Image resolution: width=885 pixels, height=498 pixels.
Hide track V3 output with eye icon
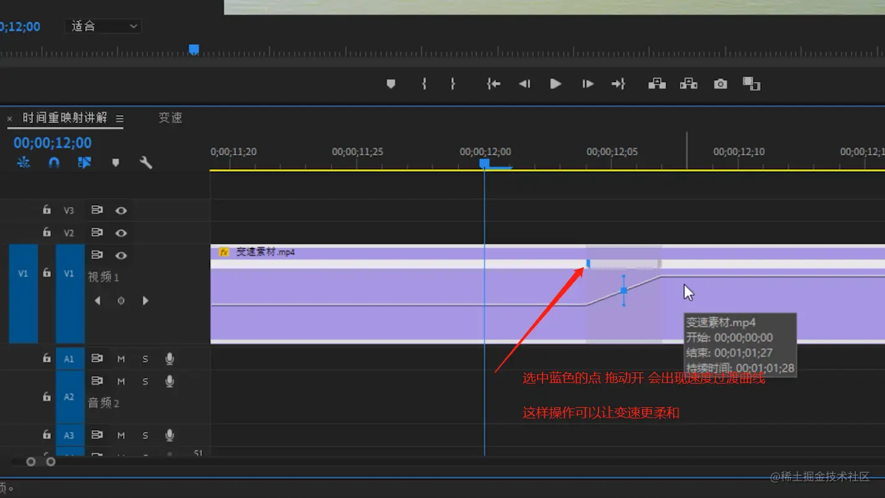tap(121, 211)
